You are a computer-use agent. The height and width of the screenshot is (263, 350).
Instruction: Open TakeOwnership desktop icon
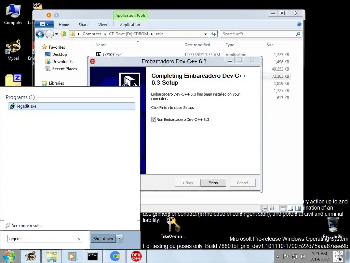pyautogui.click(x=173, y=227)
